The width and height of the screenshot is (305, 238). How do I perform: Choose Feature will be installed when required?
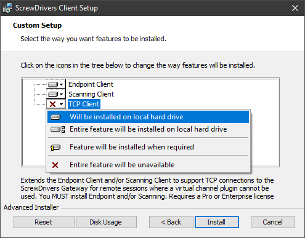pyautogui.click(x=148, y=147)
